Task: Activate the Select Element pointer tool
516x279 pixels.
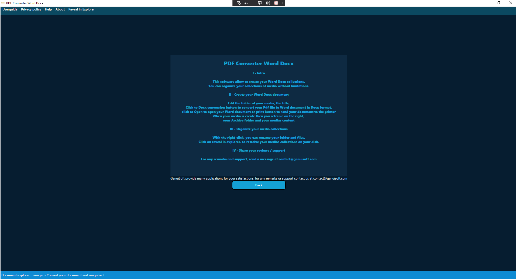Action: coord(246,3)
